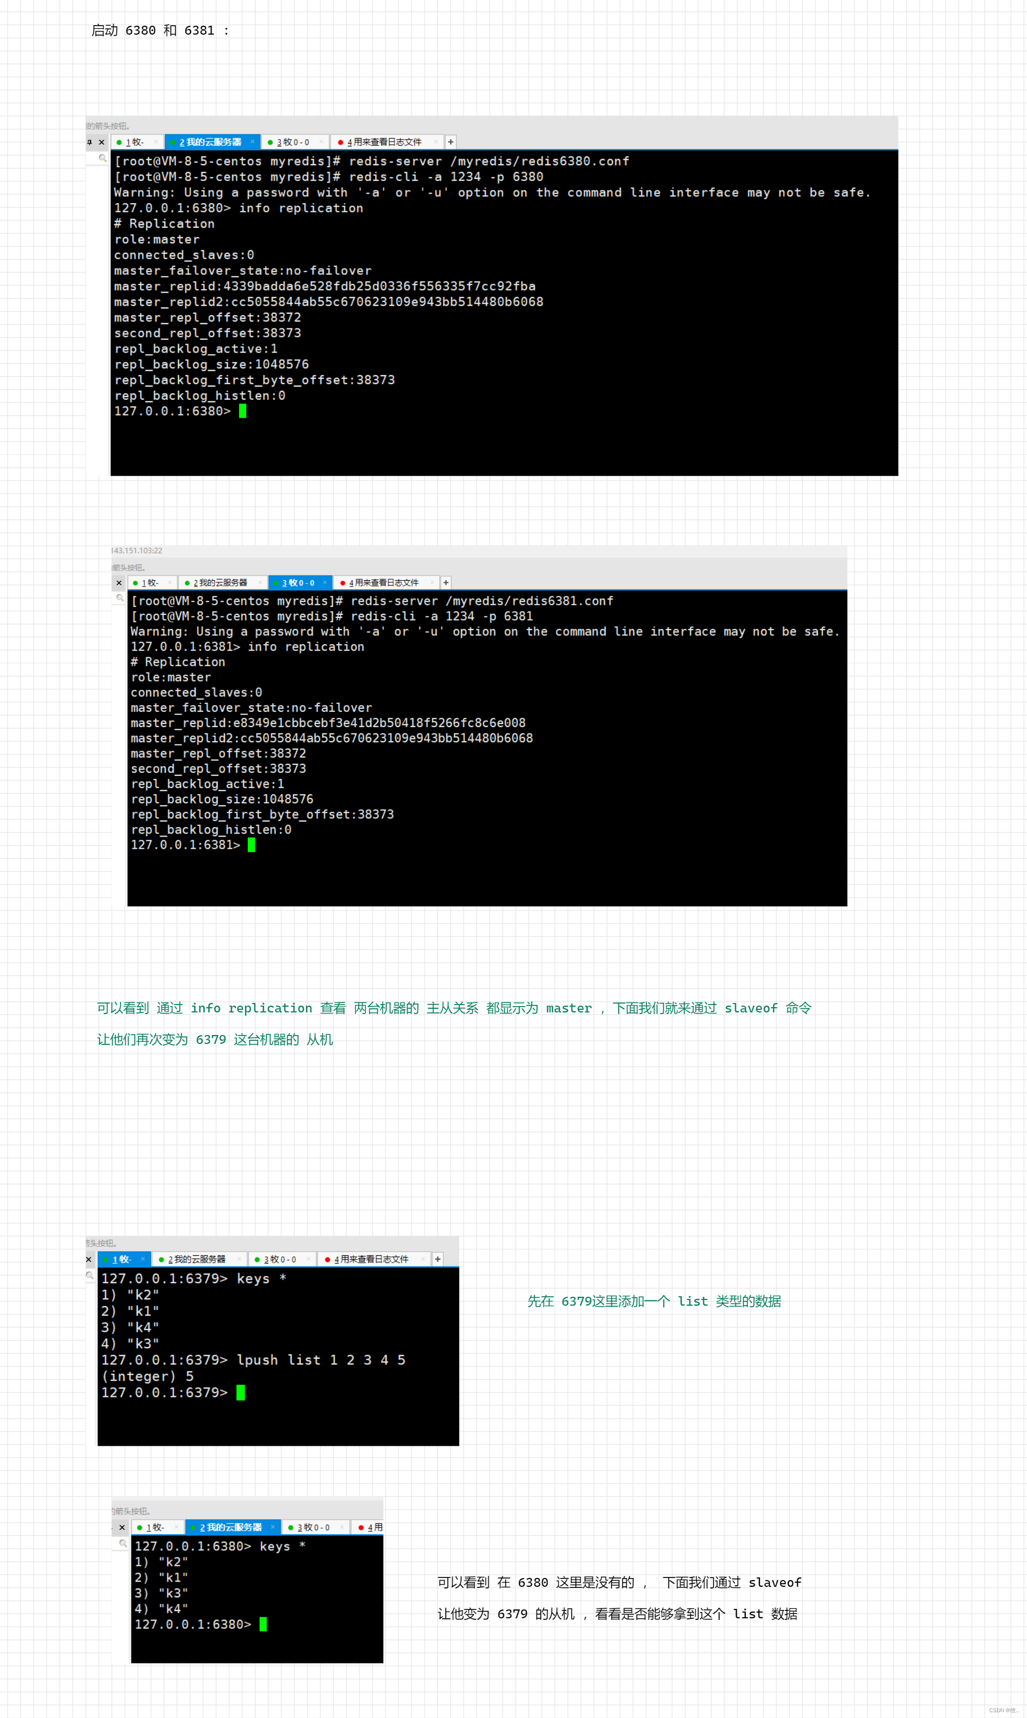Screen dimensions: 1027x1718
Task: Close tab '1 牧-' in the 6381 terminal
Action: pyautogui.click(x=170, y=583)
